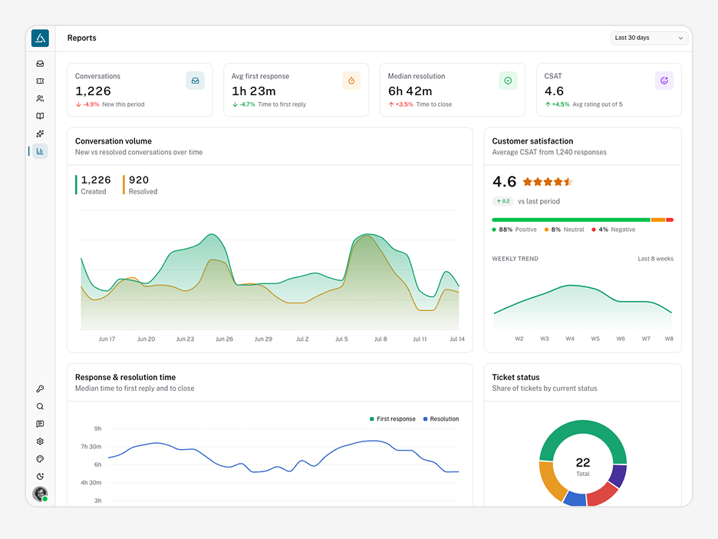Toggle the First response legend item

[393, 419]
